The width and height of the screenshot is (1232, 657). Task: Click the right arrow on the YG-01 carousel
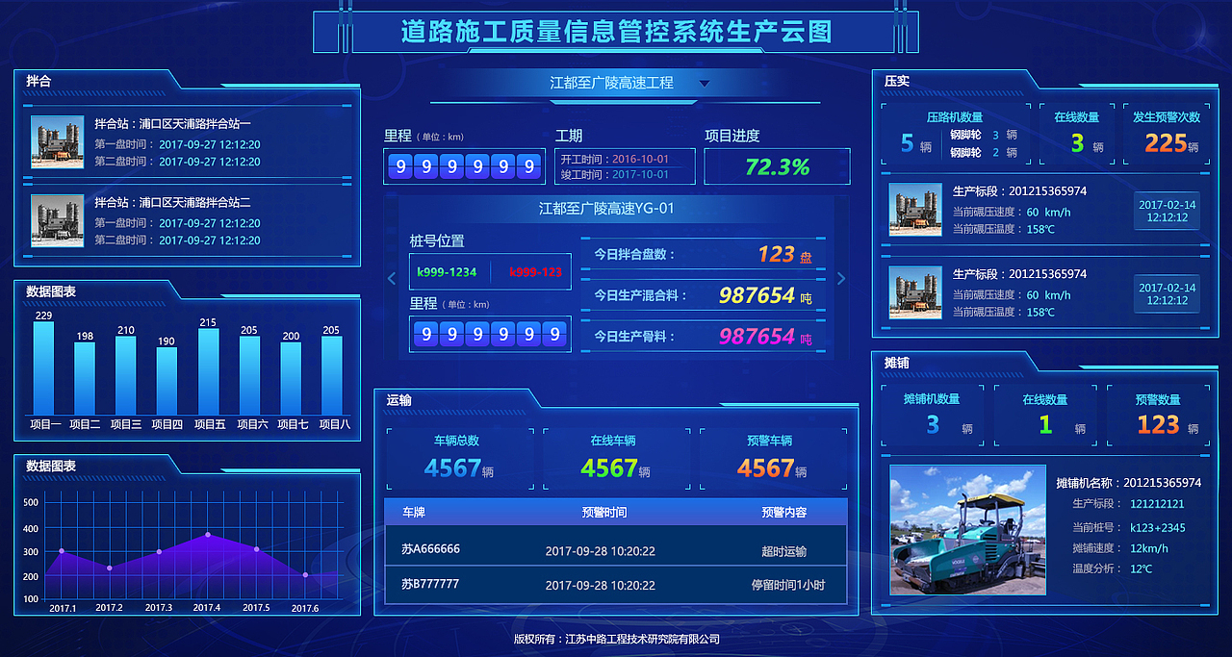[x=840, y=277]
